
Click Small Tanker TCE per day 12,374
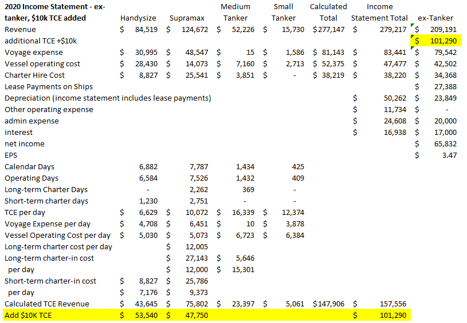tap(284, 212)
